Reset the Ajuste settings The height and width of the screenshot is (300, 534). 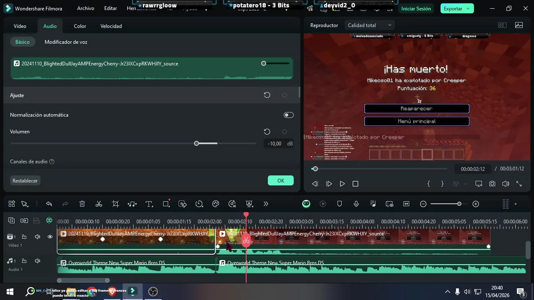click(267, 95)
